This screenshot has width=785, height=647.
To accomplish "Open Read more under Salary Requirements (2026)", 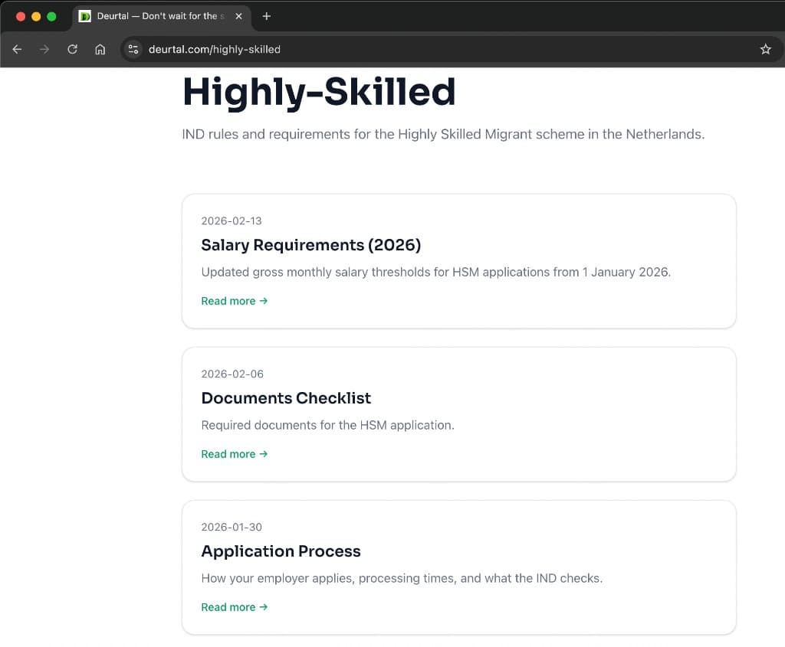I will click(228, 301).
